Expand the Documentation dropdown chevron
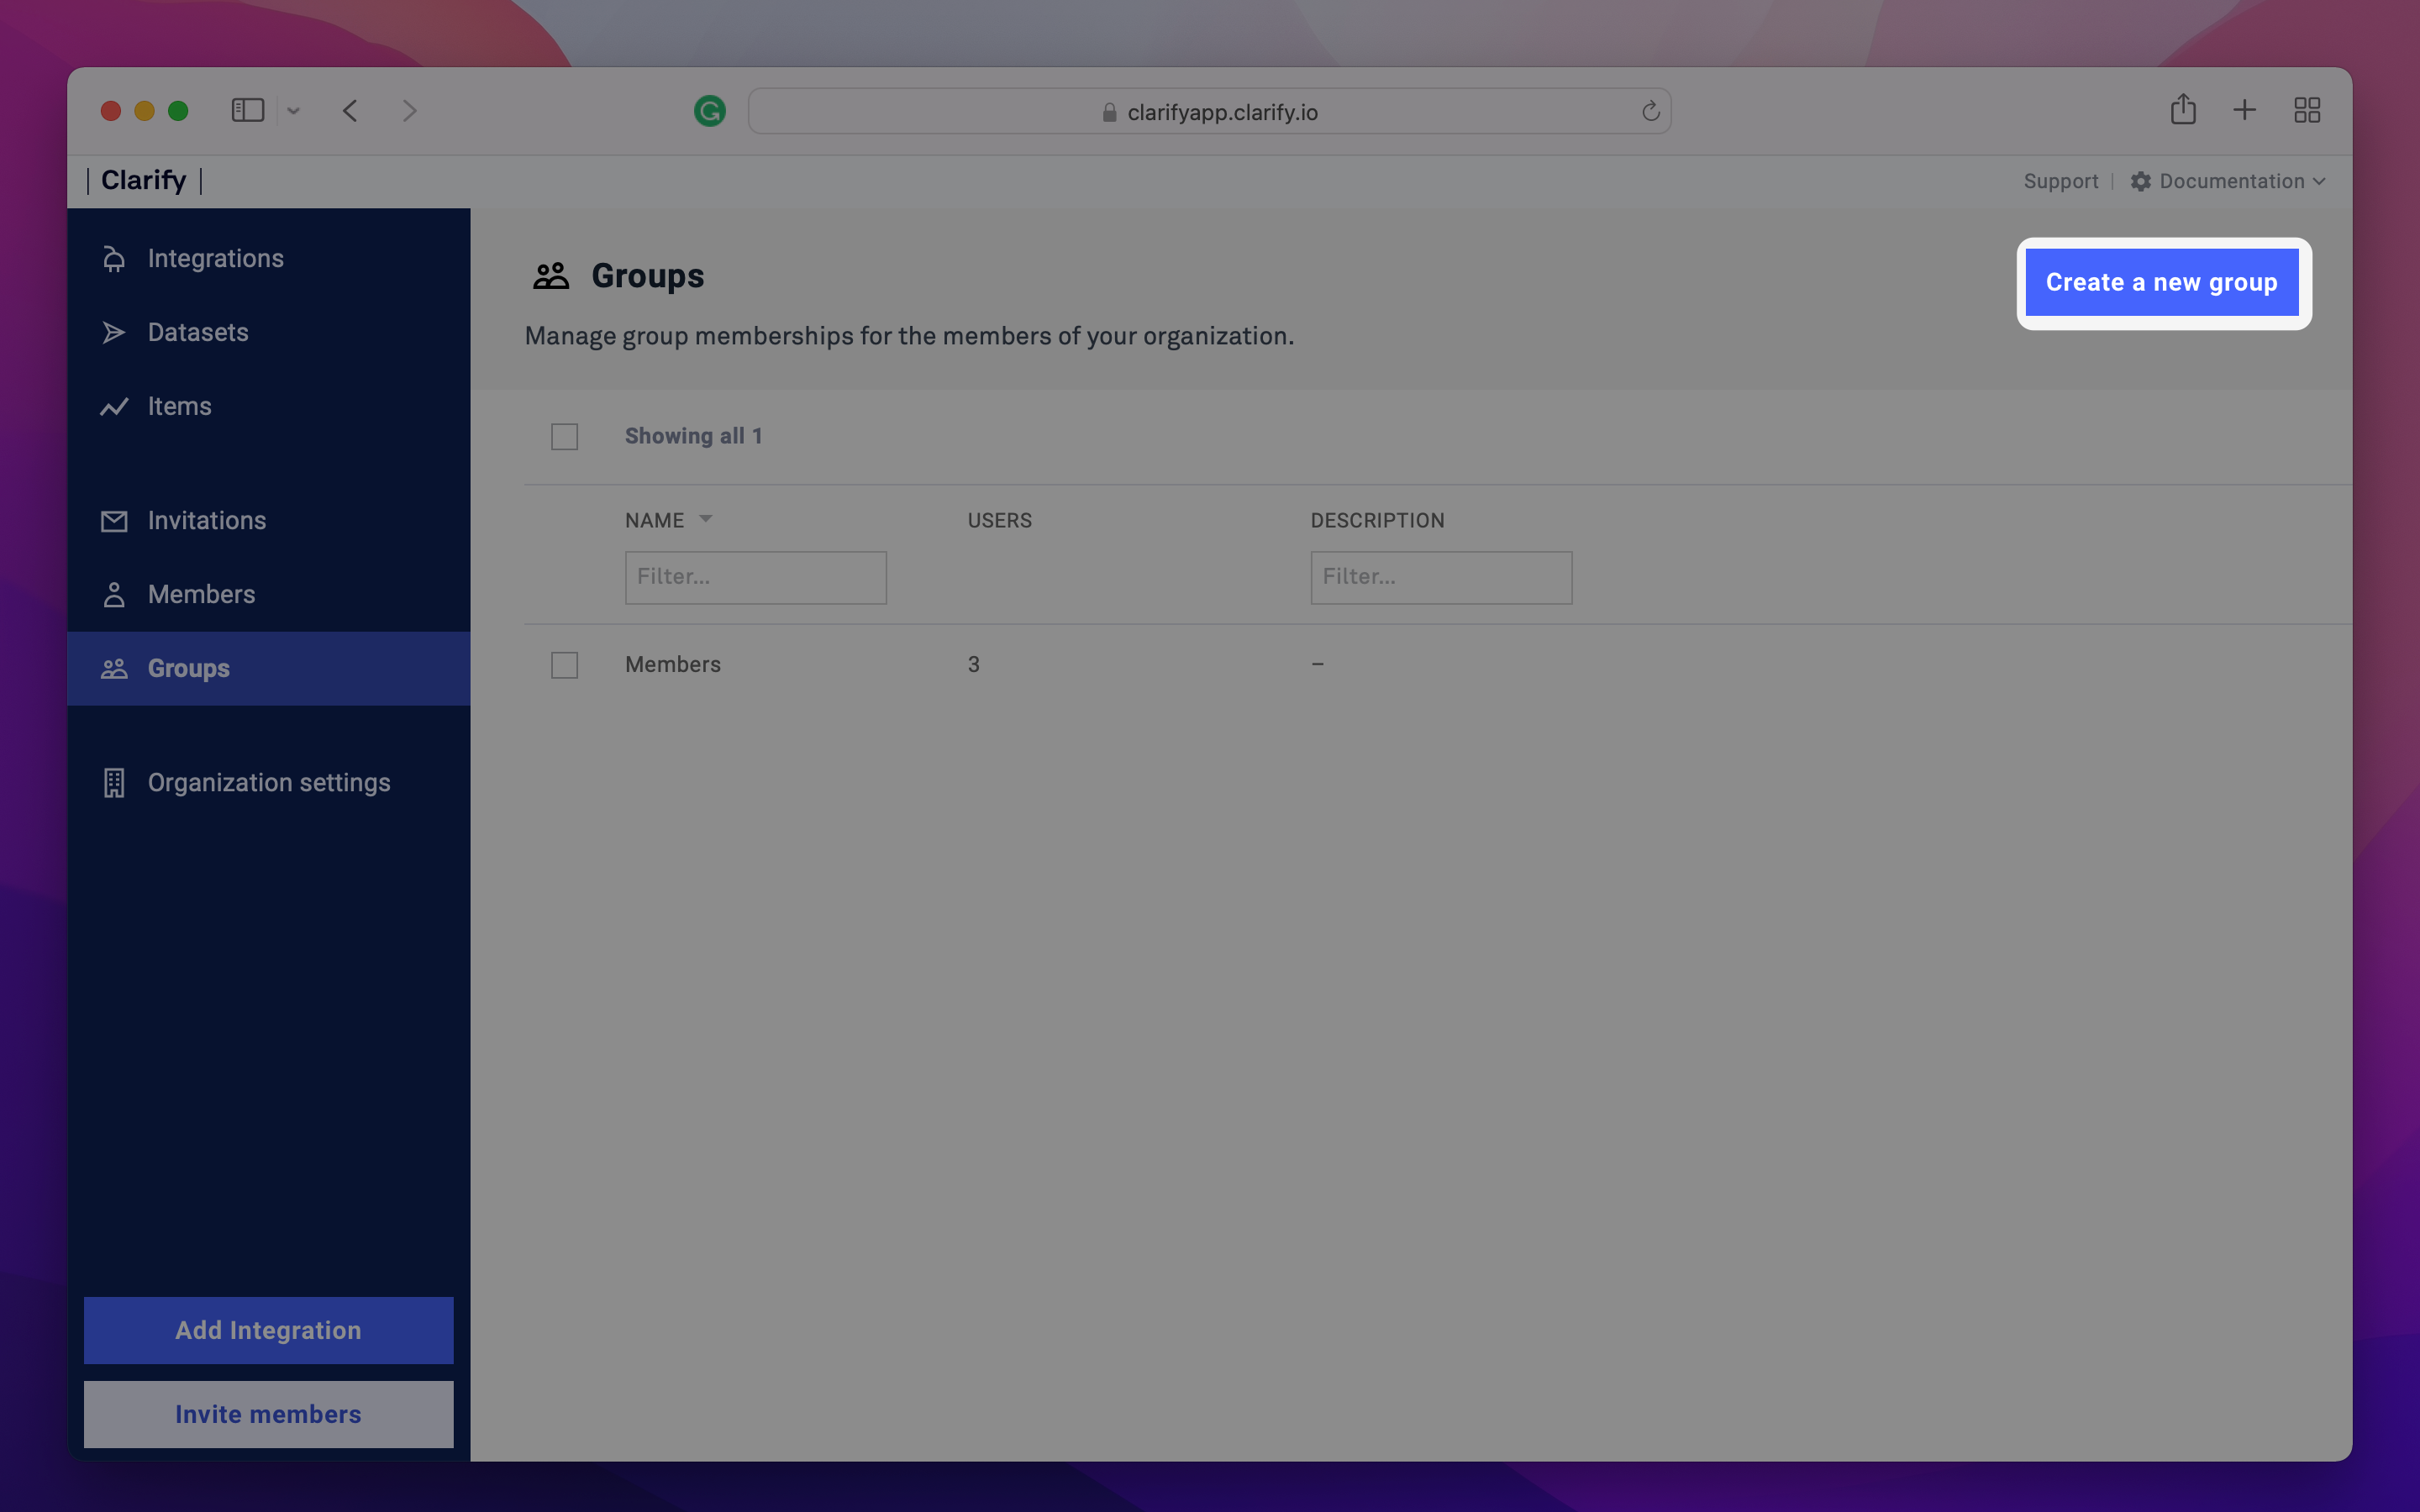The width and height of the screenshot is (2420, 1512). pos(2319,181)
